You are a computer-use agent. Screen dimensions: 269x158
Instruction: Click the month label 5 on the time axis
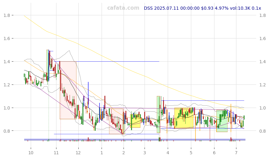coord(191,153)
